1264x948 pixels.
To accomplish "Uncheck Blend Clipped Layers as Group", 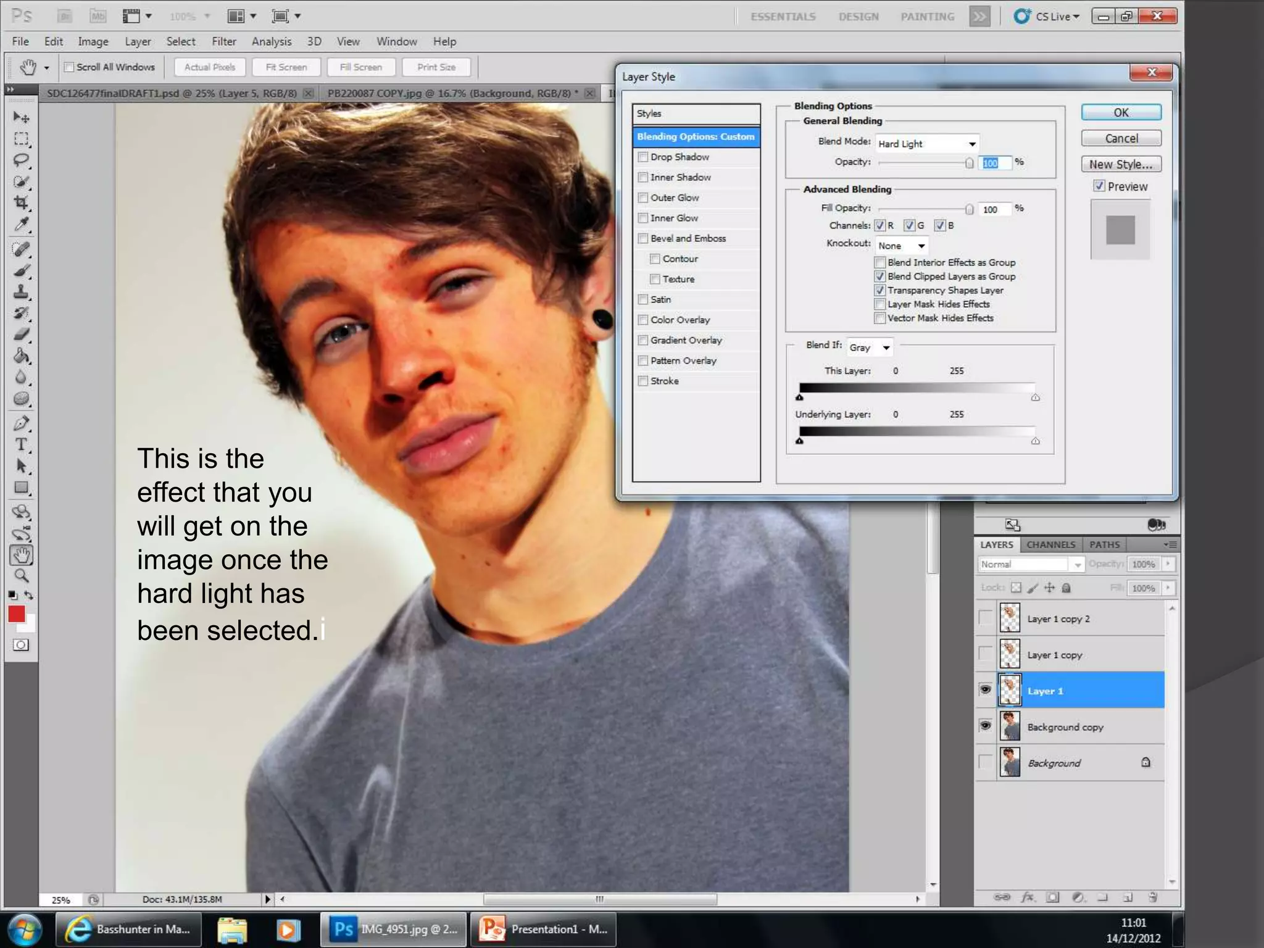I will pos(880,276).
